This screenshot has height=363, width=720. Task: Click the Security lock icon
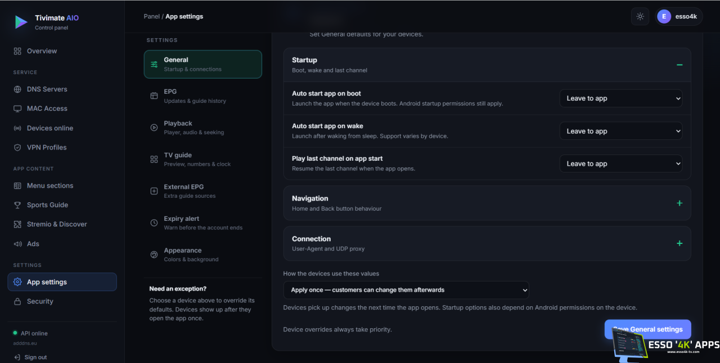pos(17,302)
